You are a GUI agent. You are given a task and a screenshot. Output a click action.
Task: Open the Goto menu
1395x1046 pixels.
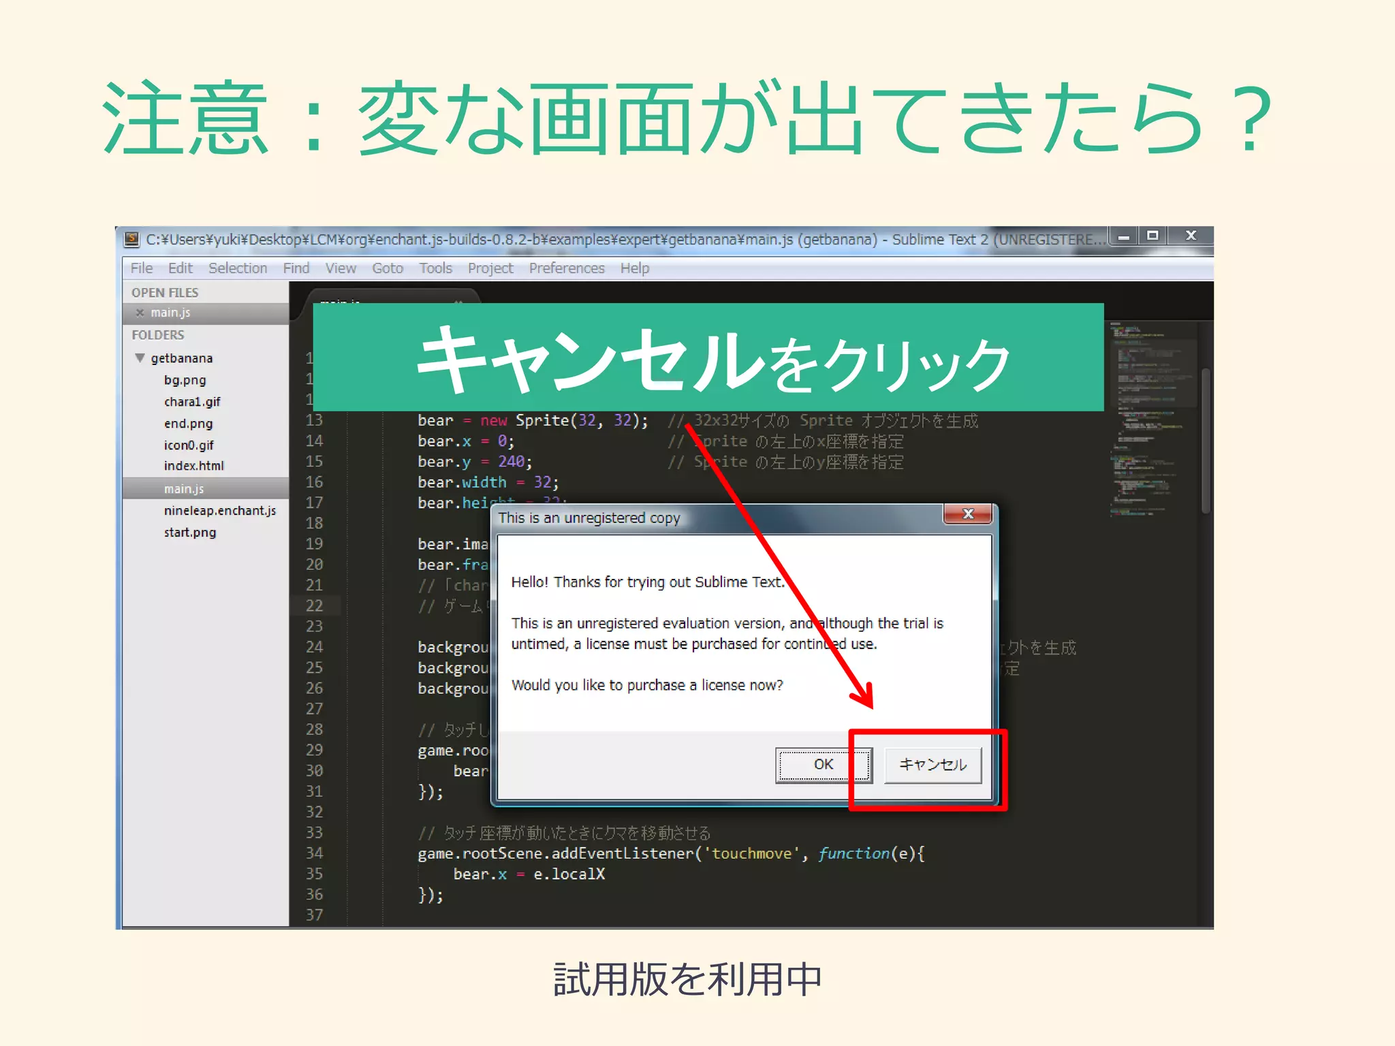388,268
